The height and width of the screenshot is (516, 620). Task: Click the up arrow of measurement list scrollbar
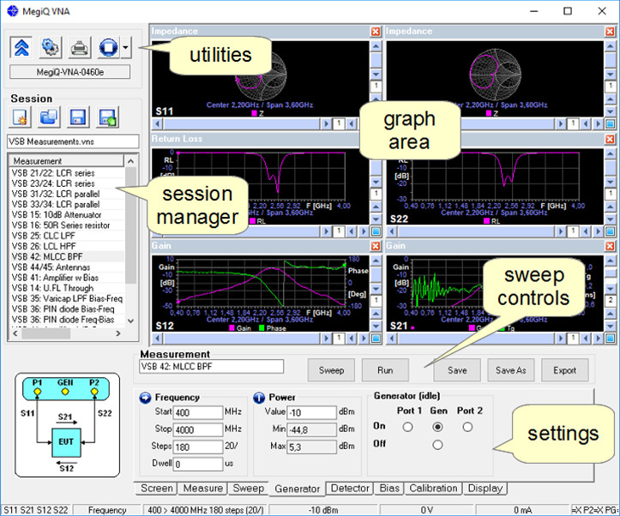click(x=131, y=161)
